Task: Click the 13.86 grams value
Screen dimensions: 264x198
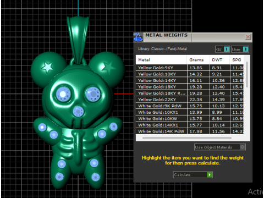Action: click(196, 68)
